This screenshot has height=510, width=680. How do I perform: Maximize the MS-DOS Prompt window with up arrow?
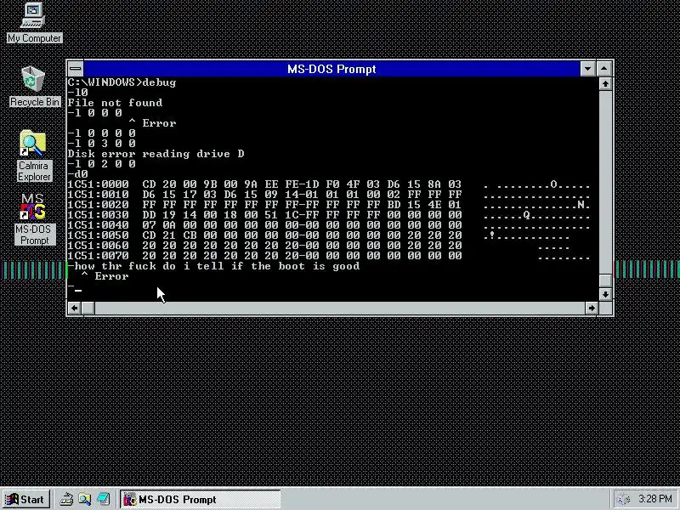[604, 69]
